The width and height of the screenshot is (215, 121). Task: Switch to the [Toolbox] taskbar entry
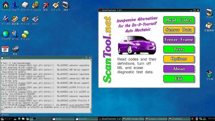(x=179, y=119)
